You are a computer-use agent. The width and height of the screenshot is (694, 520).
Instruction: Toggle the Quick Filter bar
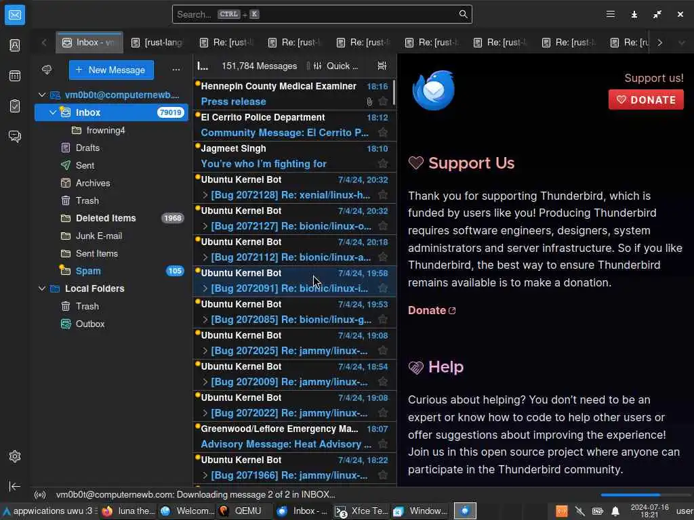point(335,66)
